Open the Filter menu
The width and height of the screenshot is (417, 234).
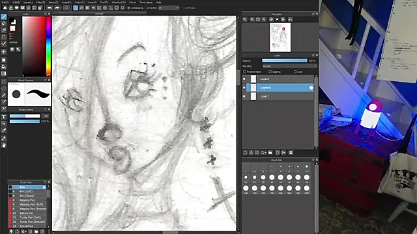pos(40,2)
